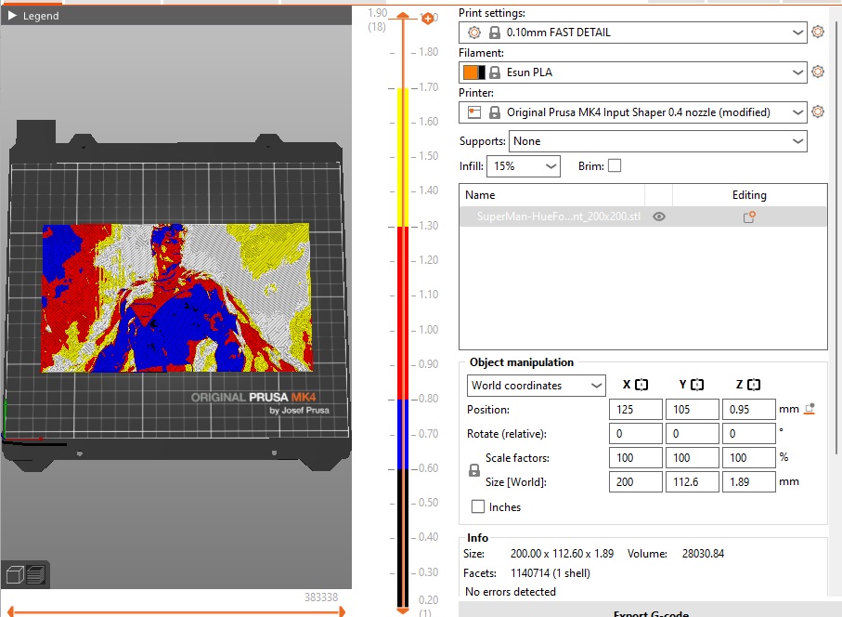Open Filament settings gear editor
This screenshot has width=842, height=617.
pyautogui.click(x=817, y=72)
